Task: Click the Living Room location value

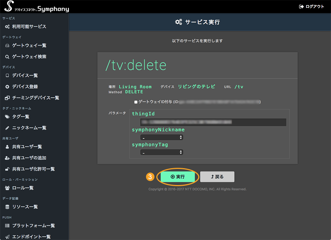Action: pos(135,87)
